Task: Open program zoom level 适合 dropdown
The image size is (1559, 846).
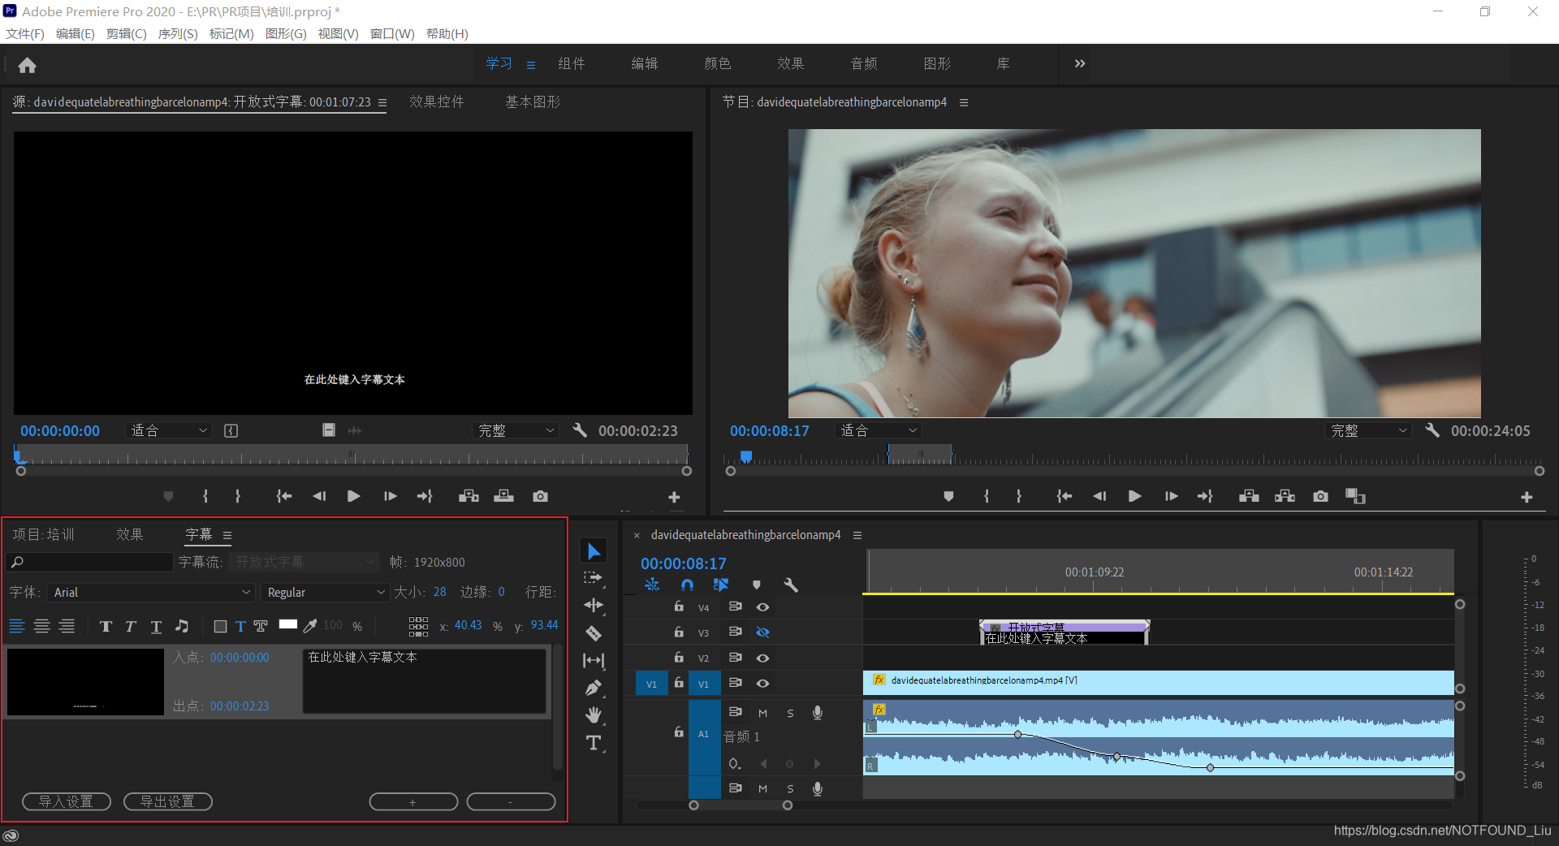Action: [x=879, y=430]
